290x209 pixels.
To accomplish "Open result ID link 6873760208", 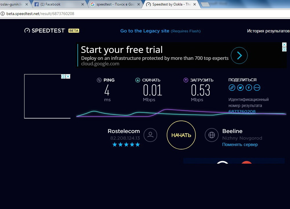I will pyautogui.click(x=242, y=112).
